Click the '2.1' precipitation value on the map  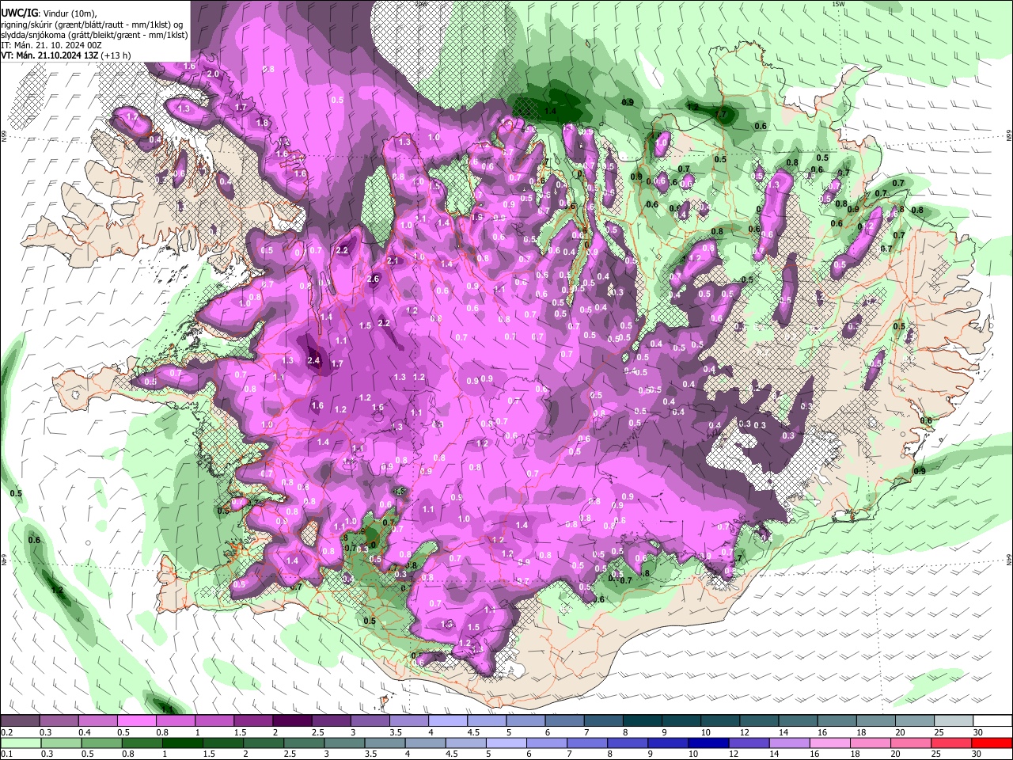pyautogui.click(x=393, y=260)
